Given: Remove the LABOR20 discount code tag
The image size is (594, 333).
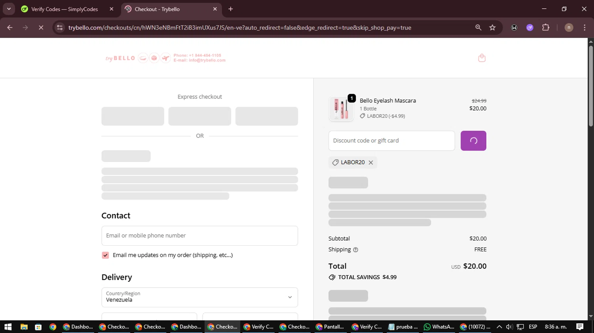Looking at the screenshot, I should coord(371,162).
